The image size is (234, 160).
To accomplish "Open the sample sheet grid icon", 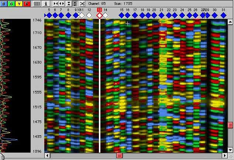I will tap(37, 4).
